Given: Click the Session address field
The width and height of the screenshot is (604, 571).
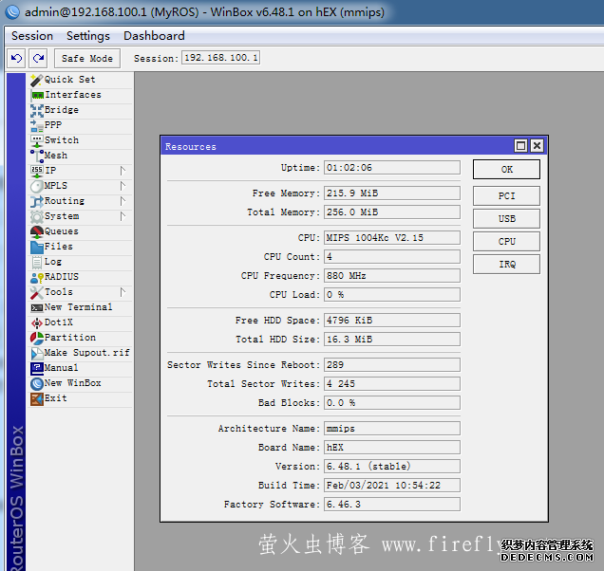Looking at the screenshot, I should [220, 58].
